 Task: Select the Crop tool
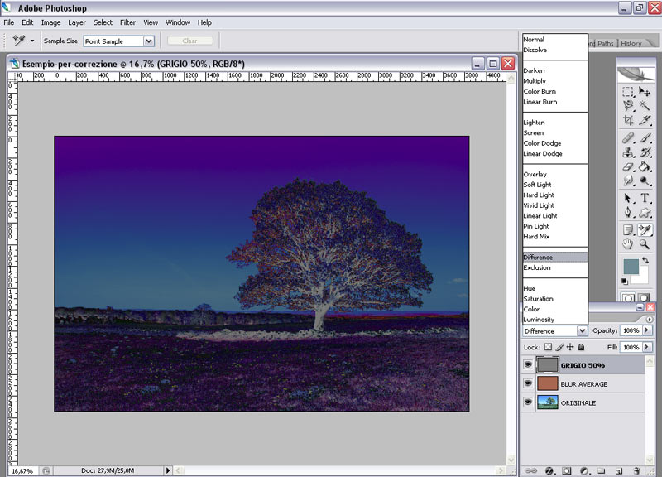(x=628, y=121)
